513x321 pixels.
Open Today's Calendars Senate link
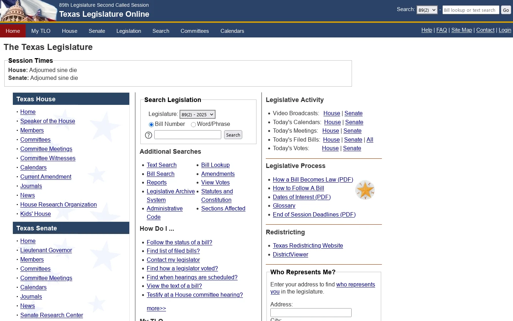point(354,122)
